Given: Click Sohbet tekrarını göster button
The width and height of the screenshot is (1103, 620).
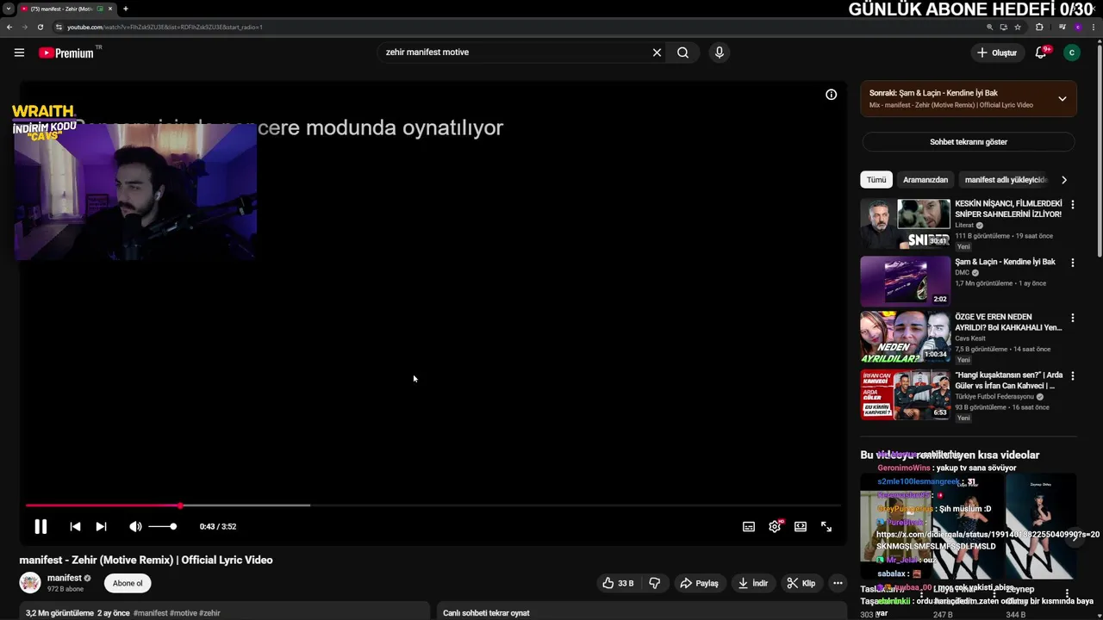Looking at the screenshot, I should [x=969, y=142].
